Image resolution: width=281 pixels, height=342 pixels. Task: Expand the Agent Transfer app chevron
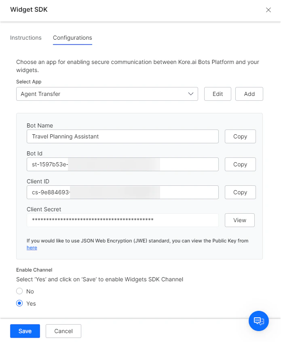190,94
